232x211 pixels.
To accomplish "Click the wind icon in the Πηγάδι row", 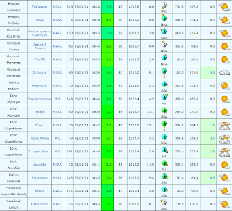I will (164, 57).
